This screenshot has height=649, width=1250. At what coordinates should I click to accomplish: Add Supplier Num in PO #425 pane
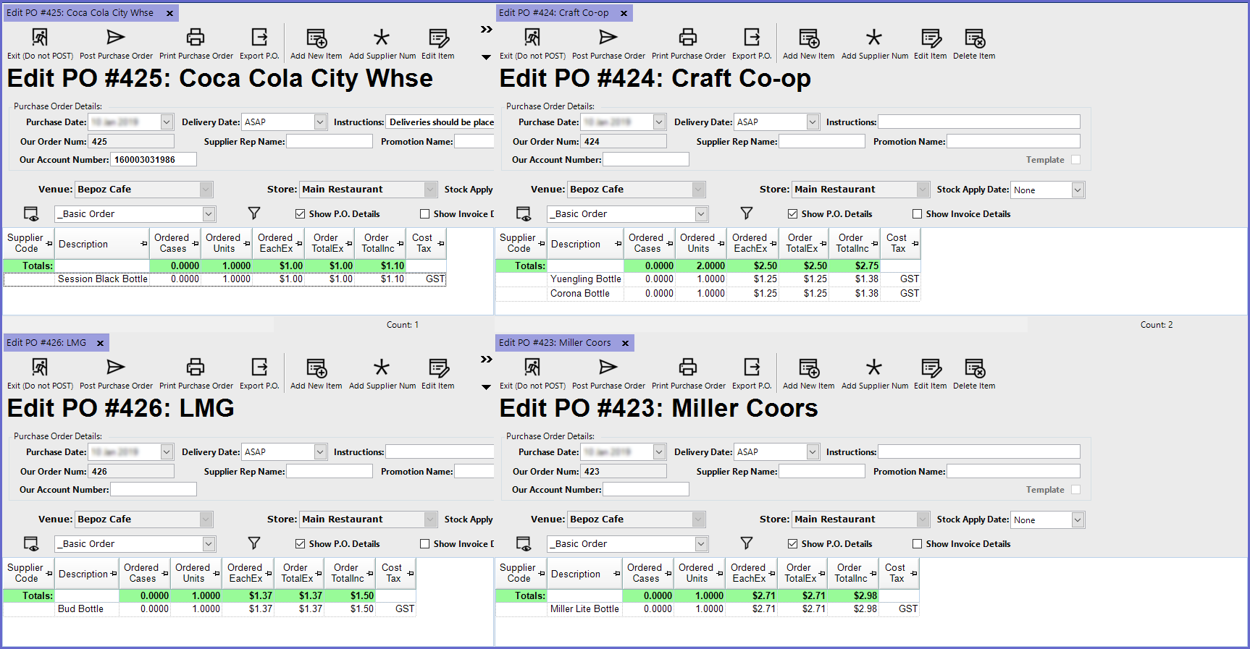(x=382, y=44)
